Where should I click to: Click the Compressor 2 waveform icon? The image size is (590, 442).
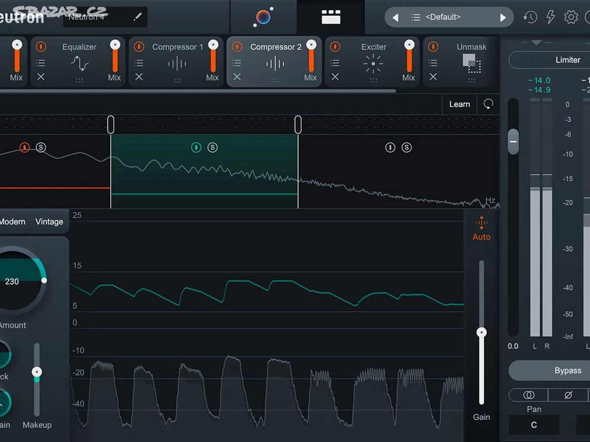tap(275, 63)
